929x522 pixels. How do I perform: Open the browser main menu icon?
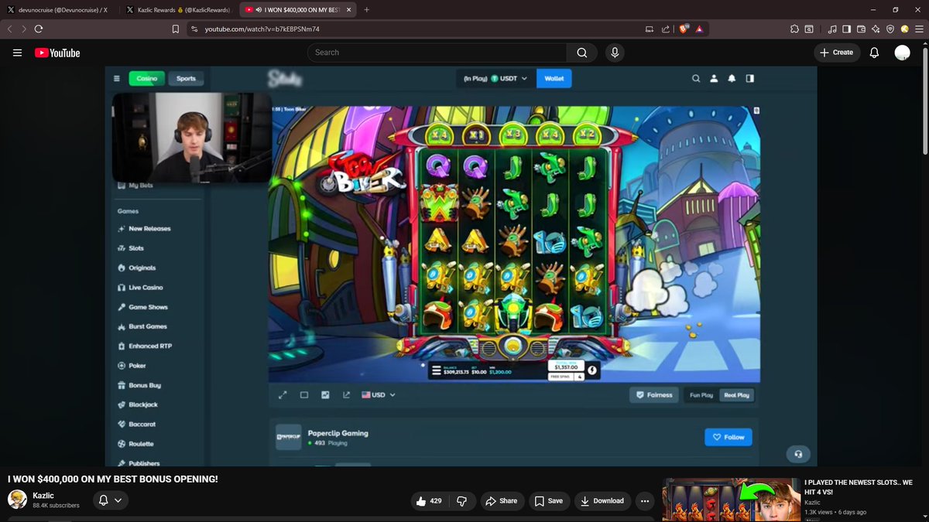point(917,29)
